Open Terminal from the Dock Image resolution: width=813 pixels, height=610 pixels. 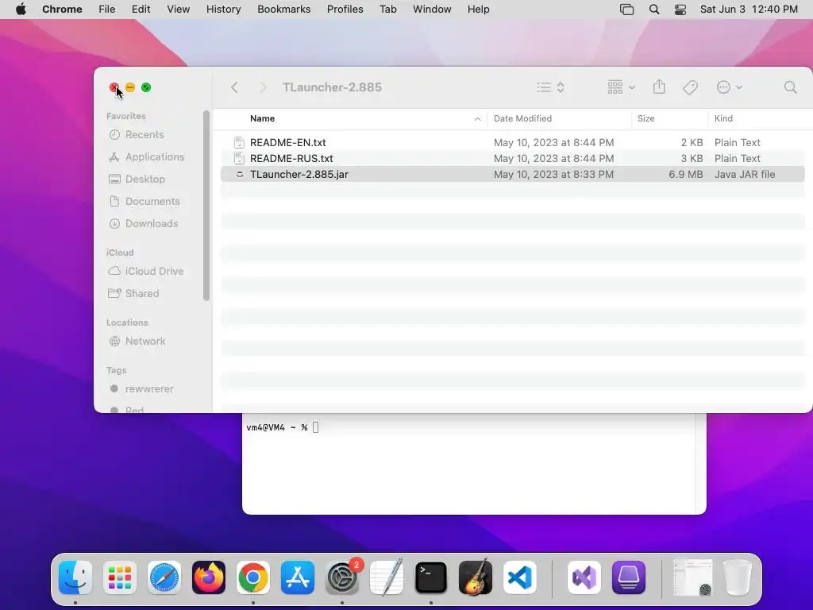click(x=431, y=577)
